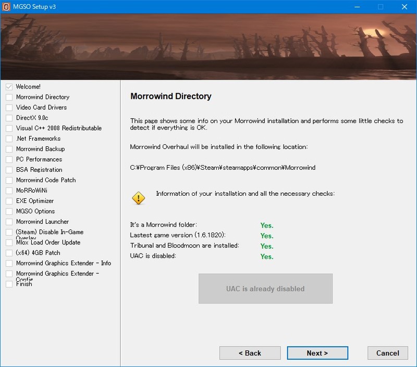417x367 pixels.
Task: Toggle the MoRRoWiNi checkbox
Action: (9, 191)
